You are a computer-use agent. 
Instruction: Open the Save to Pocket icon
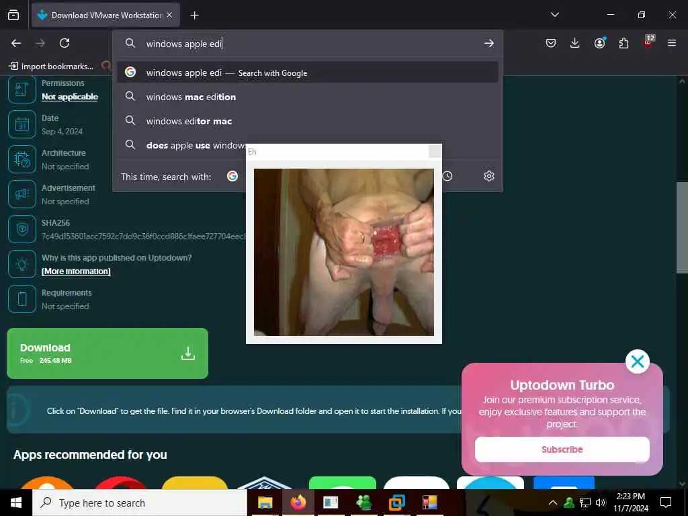click(551, 43)
